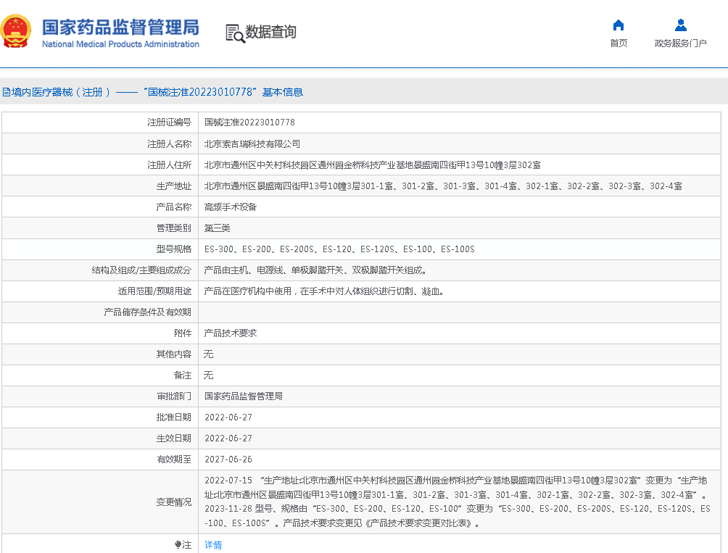This screenshot has height=553, width=728.
Task: Click the attachment value 产品技术要求
Action: [230, 333]
